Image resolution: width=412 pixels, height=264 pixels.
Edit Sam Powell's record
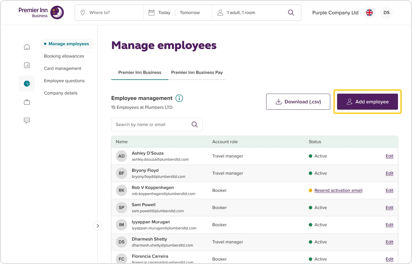coord(389,208)
